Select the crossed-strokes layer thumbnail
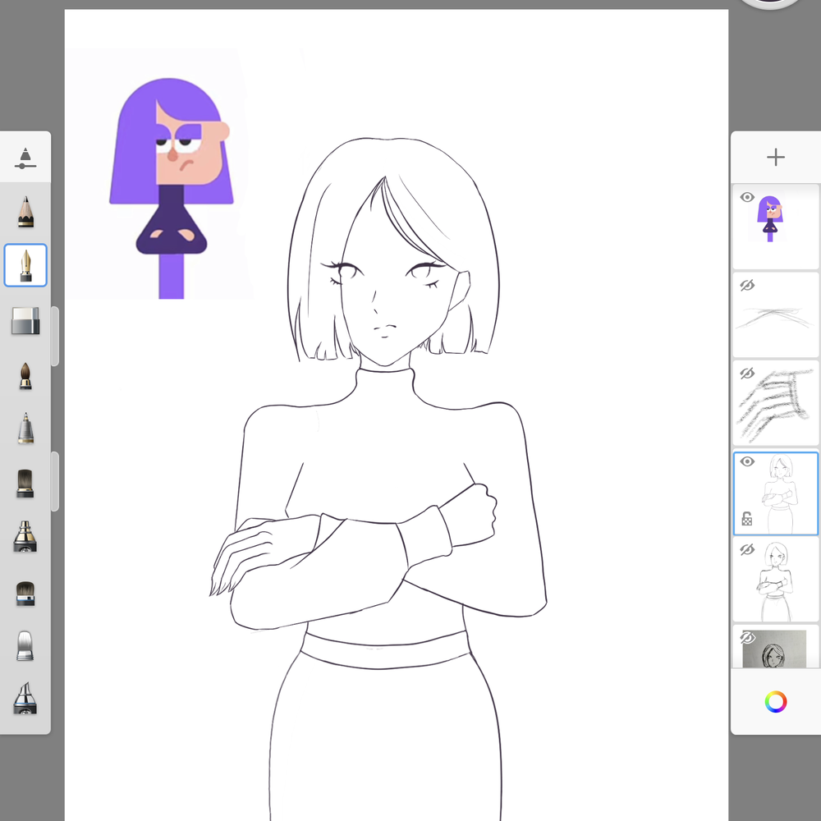821x821 pixels. [x=776, y=314]
